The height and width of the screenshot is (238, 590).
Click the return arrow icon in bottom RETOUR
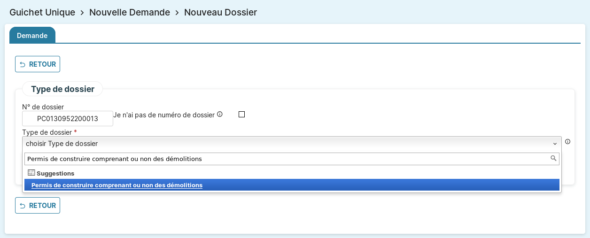23,205
